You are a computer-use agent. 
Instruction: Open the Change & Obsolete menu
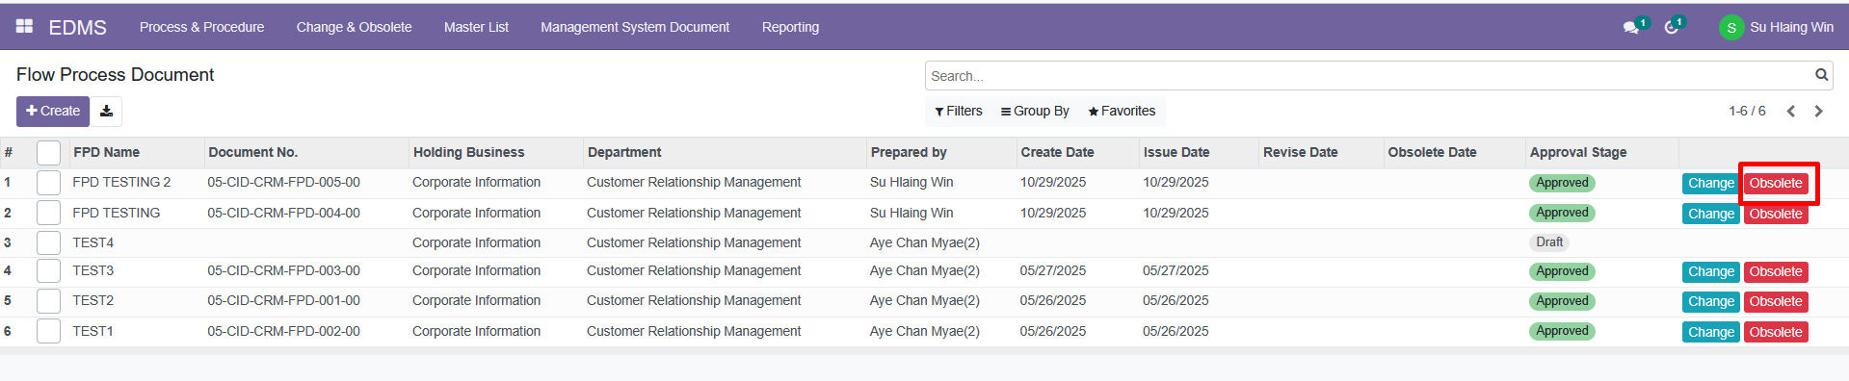tap(354, 27)
